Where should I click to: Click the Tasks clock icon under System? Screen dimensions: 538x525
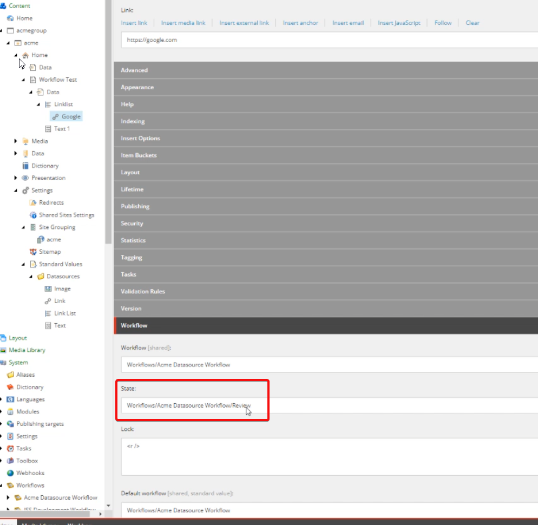(11, 449)
